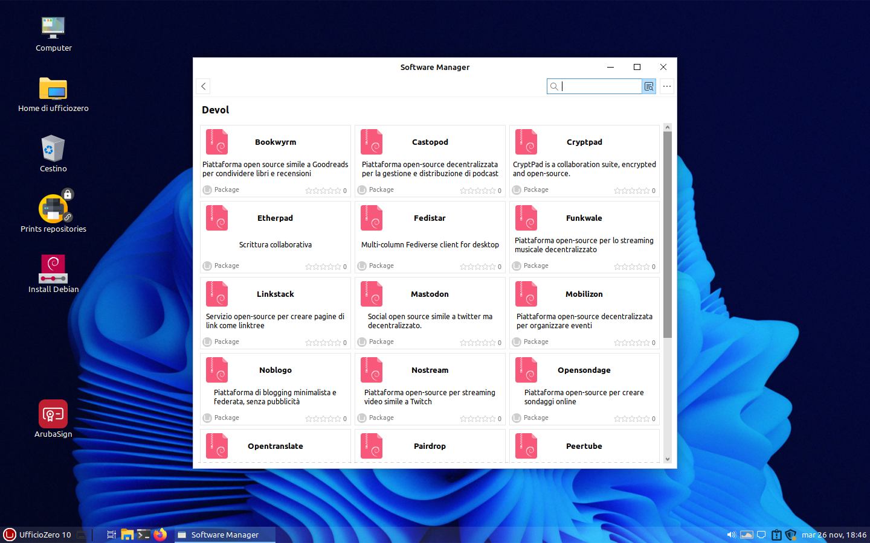
Task: Open the terminal from the taskbar
Action: (x=144, y=535)
